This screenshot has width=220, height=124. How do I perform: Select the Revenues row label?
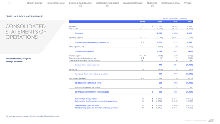pyautogui.click(x=72, y=27)
